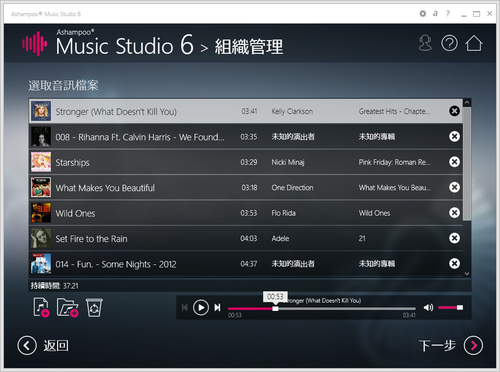Image resolution: width=500 pixels, height=372 pixels.
Task: Select One Direction album cover thumbnail
Action: 41,187
